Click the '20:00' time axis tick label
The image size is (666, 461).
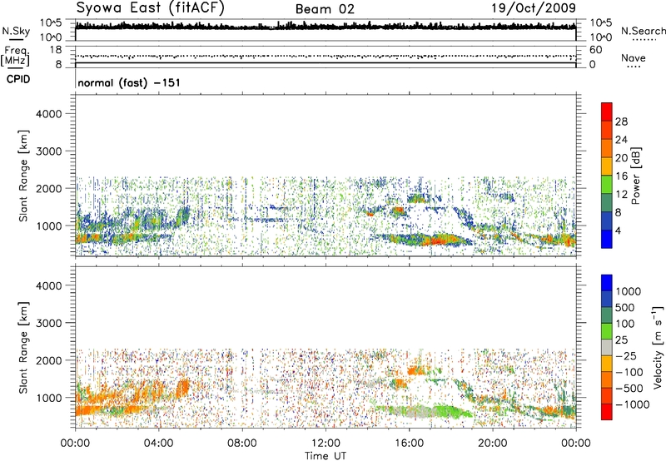point(492,444)
